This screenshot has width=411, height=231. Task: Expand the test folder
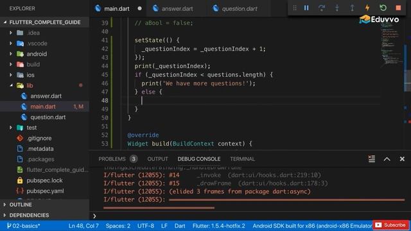tap(11, 128)
